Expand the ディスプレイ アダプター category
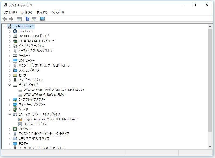Image resolution: width=215 pixels, height=158 pixels. [x=10, y=100]
